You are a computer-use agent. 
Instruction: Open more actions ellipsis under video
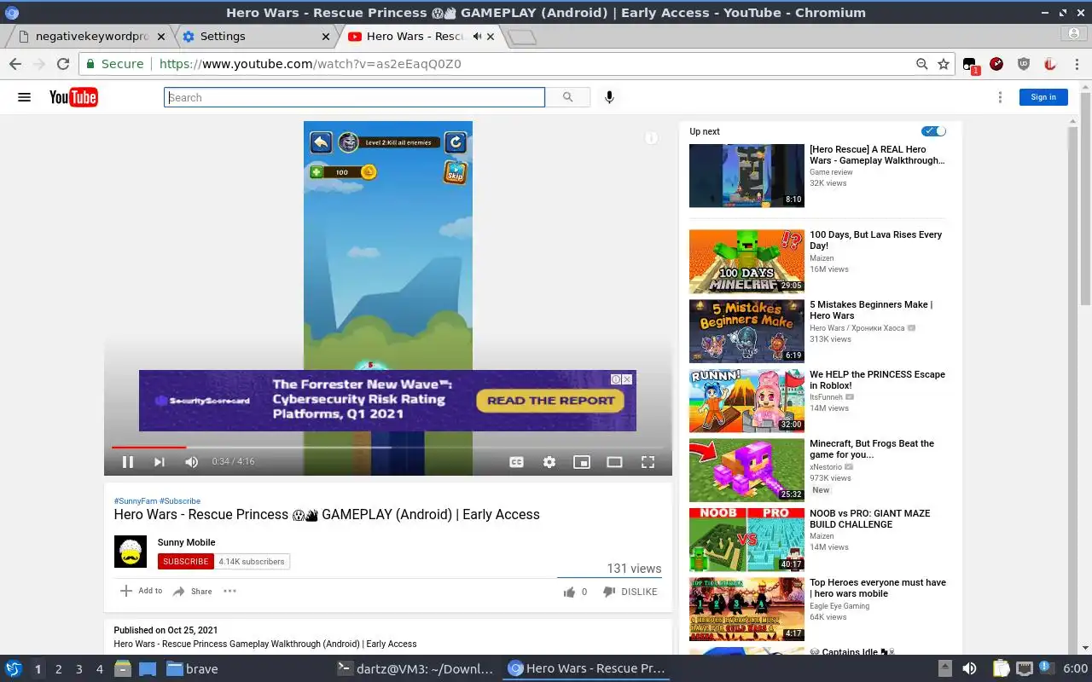point(229,591)
